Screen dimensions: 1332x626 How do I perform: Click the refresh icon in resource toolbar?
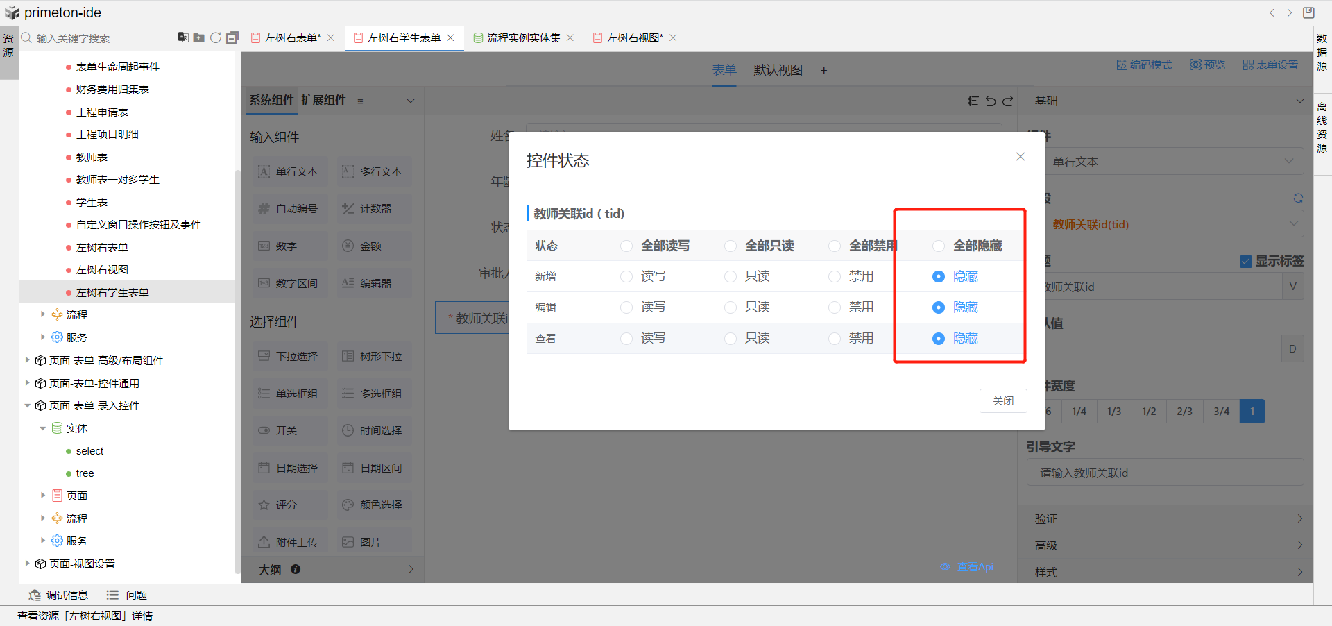click(216, 37)
